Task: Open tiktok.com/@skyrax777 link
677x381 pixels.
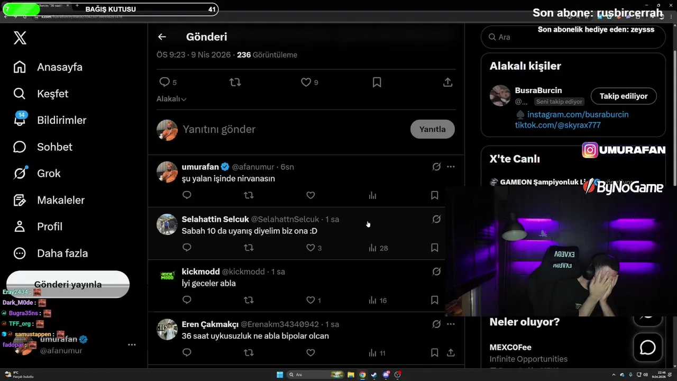Action: click(x=557, y=125)
